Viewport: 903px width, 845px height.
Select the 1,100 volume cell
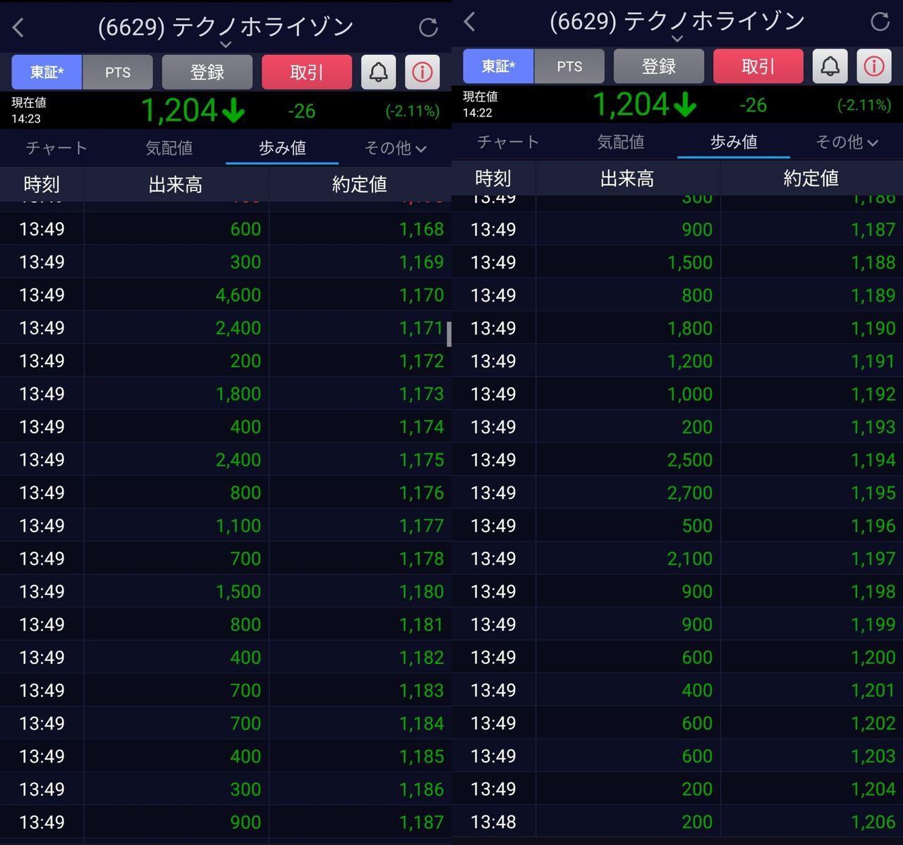click(x=176, y=526)
